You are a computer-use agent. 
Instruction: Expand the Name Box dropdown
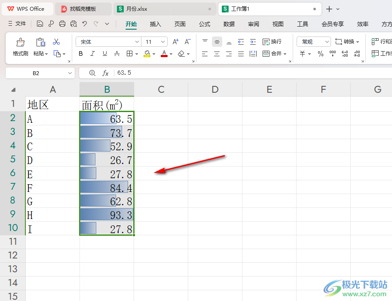pos(70,73)
